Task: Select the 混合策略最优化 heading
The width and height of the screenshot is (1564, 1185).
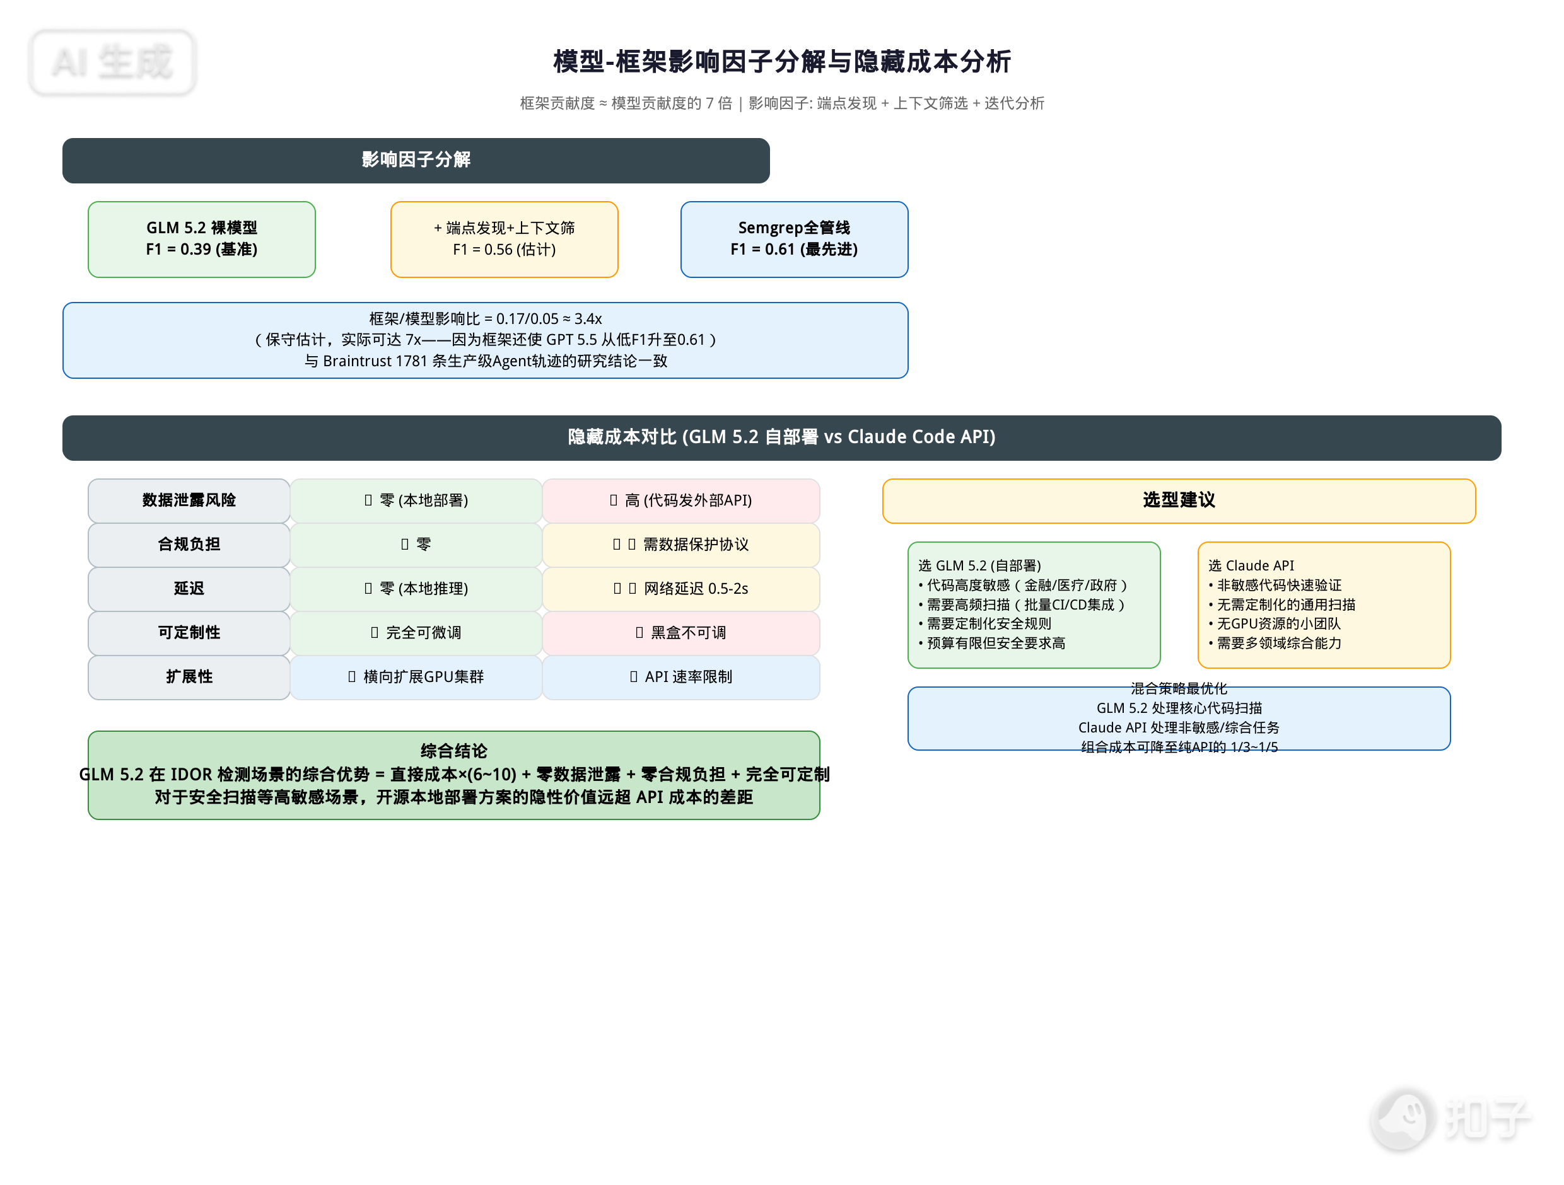Action: (x=1179, y=688)
